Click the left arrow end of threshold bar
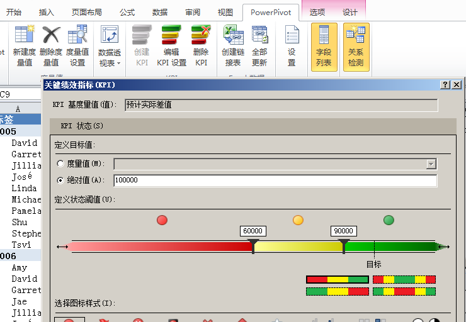The width and height of the screenshot is (466, 322). [x=62, y=247]
